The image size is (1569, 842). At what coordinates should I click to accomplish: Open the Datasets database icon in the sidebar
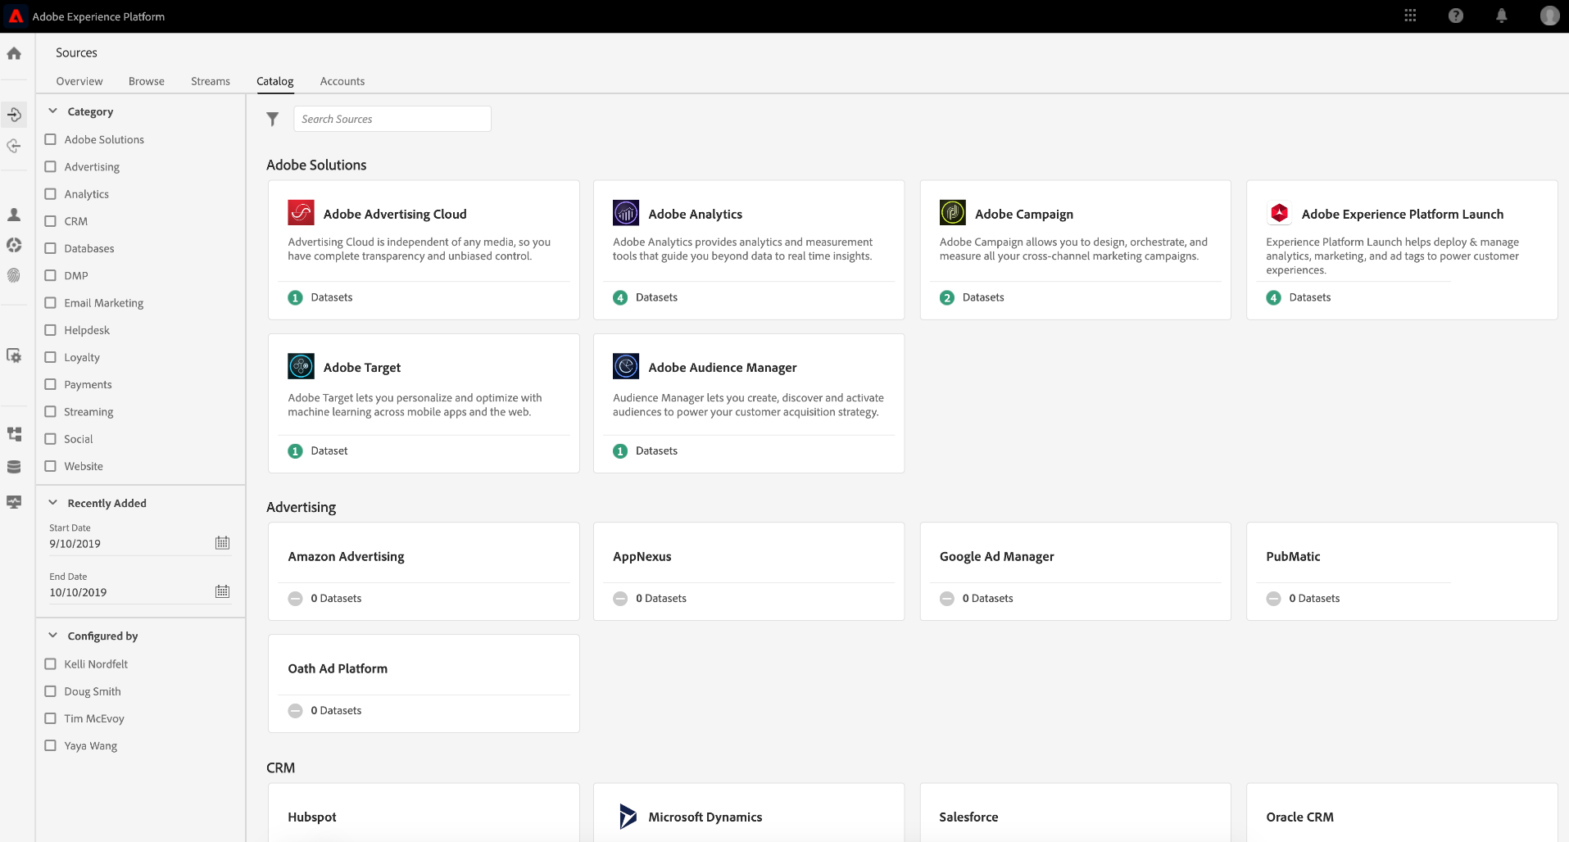(x=14, y=467)
